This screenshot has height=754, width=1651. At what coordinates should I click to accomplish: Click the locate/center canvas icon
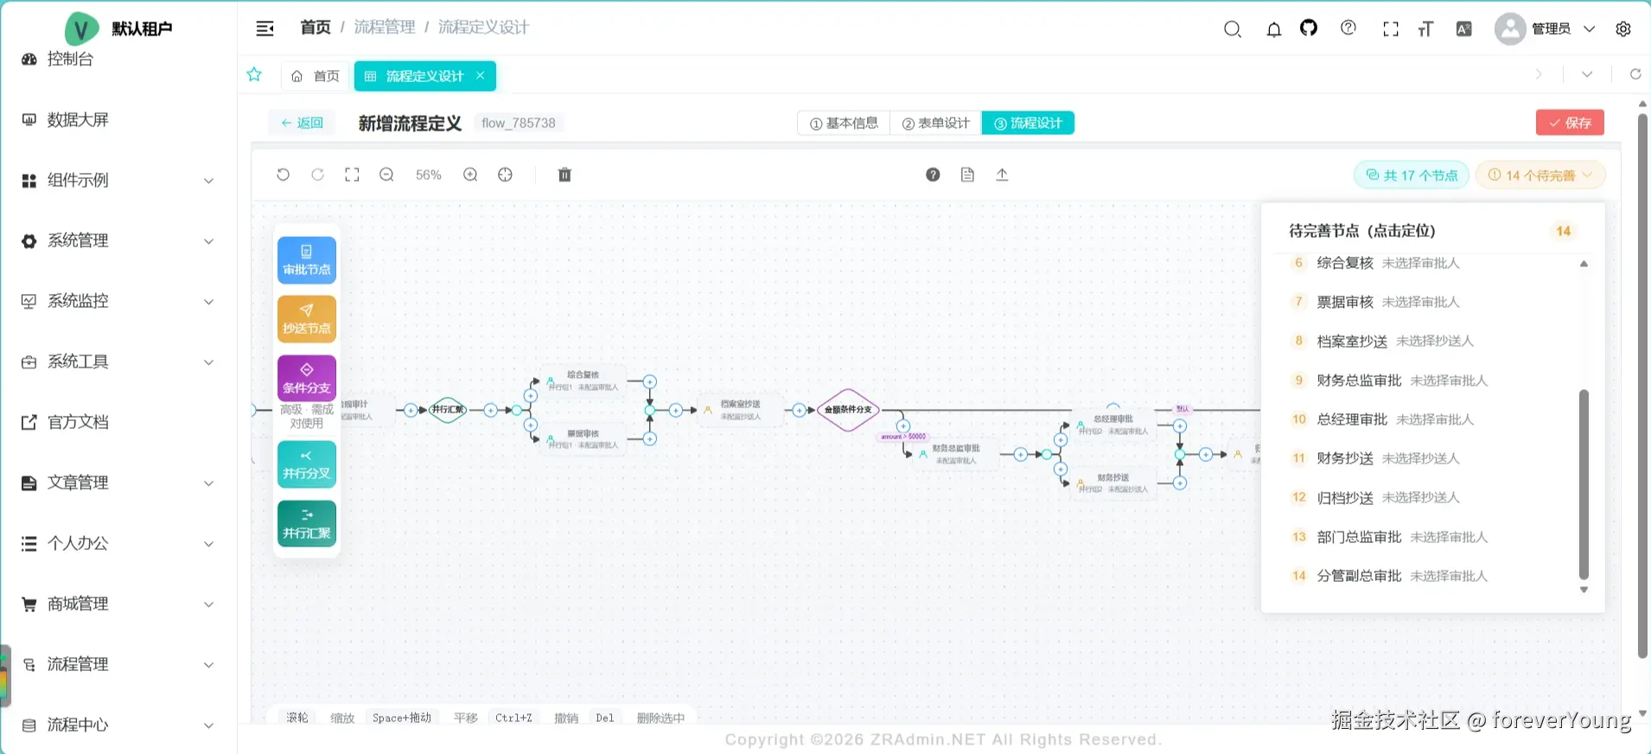506,175
